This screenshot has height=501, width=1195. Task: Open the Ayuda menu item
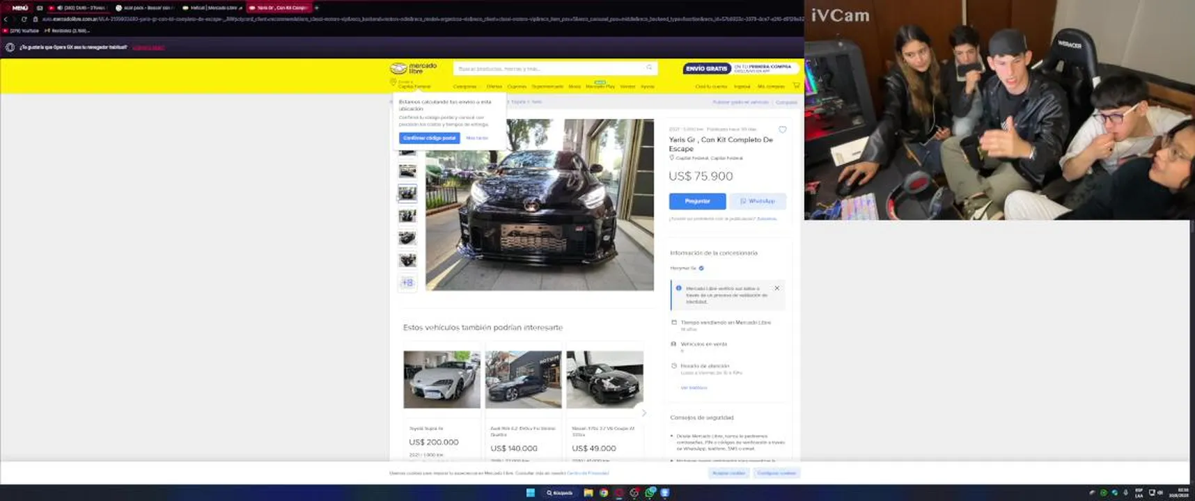click(x=648, y=86)
